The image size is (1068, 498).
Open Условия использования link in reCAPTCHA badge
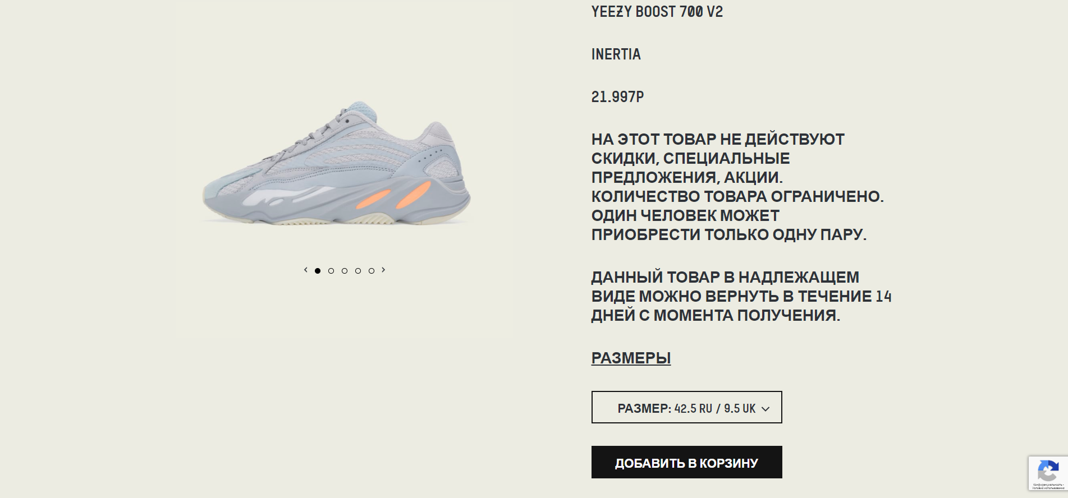(x=1048, y=488)
